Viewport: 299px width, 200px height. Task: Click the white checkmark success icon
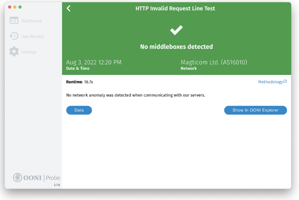coord(176,30)
